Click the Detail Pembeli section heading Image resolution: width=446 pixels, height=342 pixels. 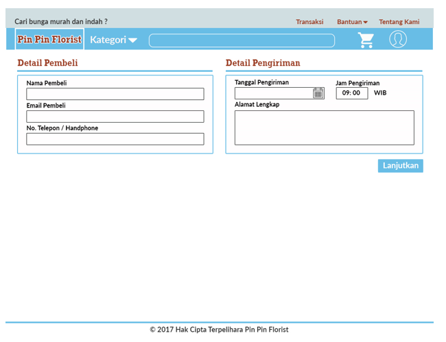(47, 63)
